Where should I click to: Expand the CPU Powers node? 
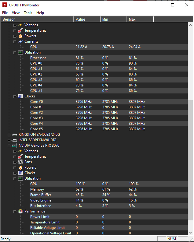coord(15,36)
